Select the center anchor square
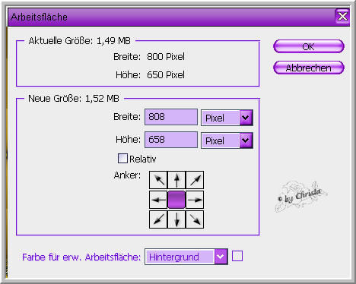The height and width of the screenshot is (284, 356). point(176,200)
